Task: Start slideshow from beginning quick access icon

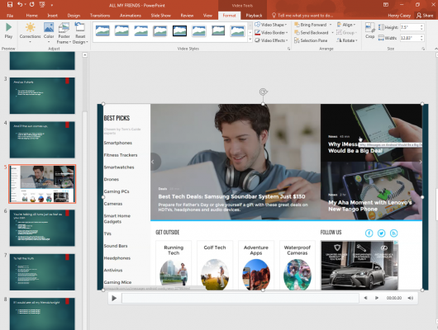Action: click(x=42, y=4)
